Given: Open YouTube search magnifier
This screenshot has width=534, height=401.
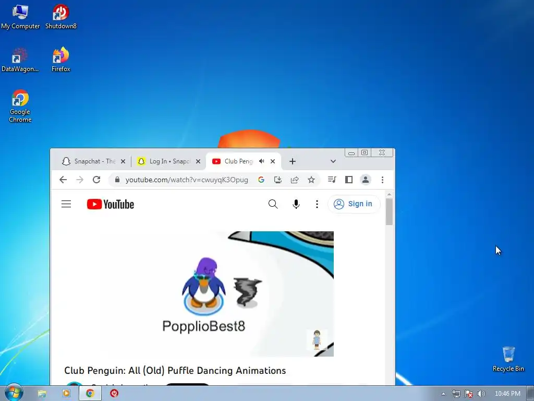Looking at the screenshot, I should (273, 204).
